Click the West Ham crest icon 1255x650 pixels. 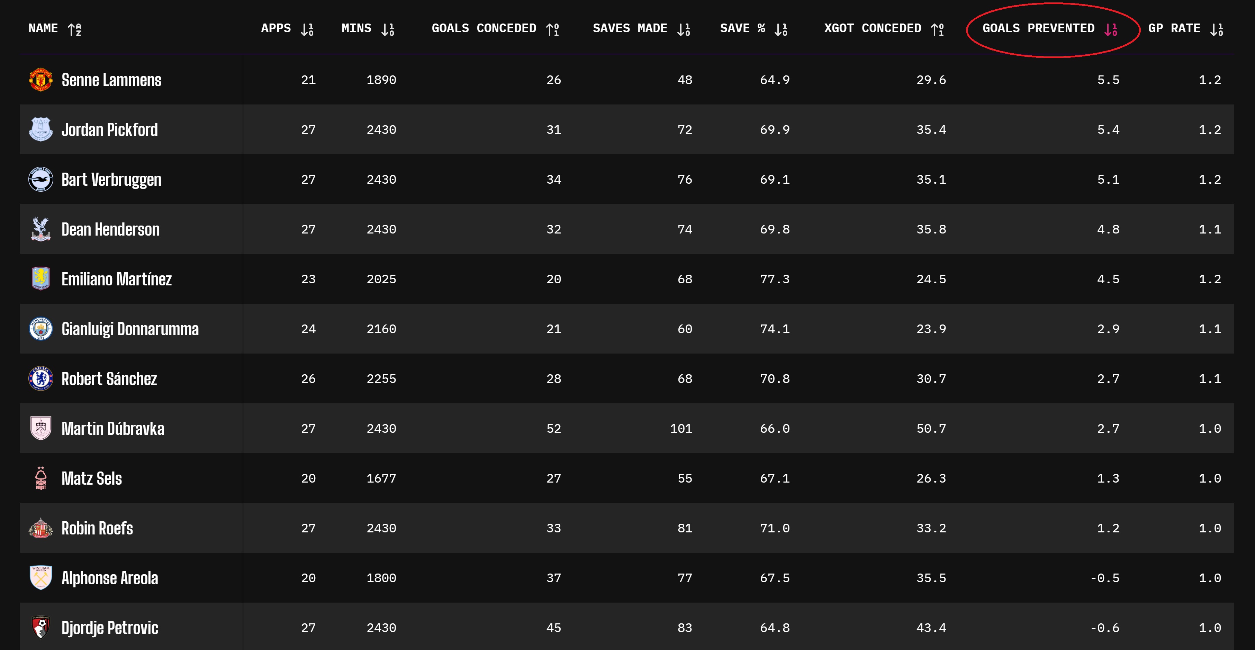pos(40,578)
